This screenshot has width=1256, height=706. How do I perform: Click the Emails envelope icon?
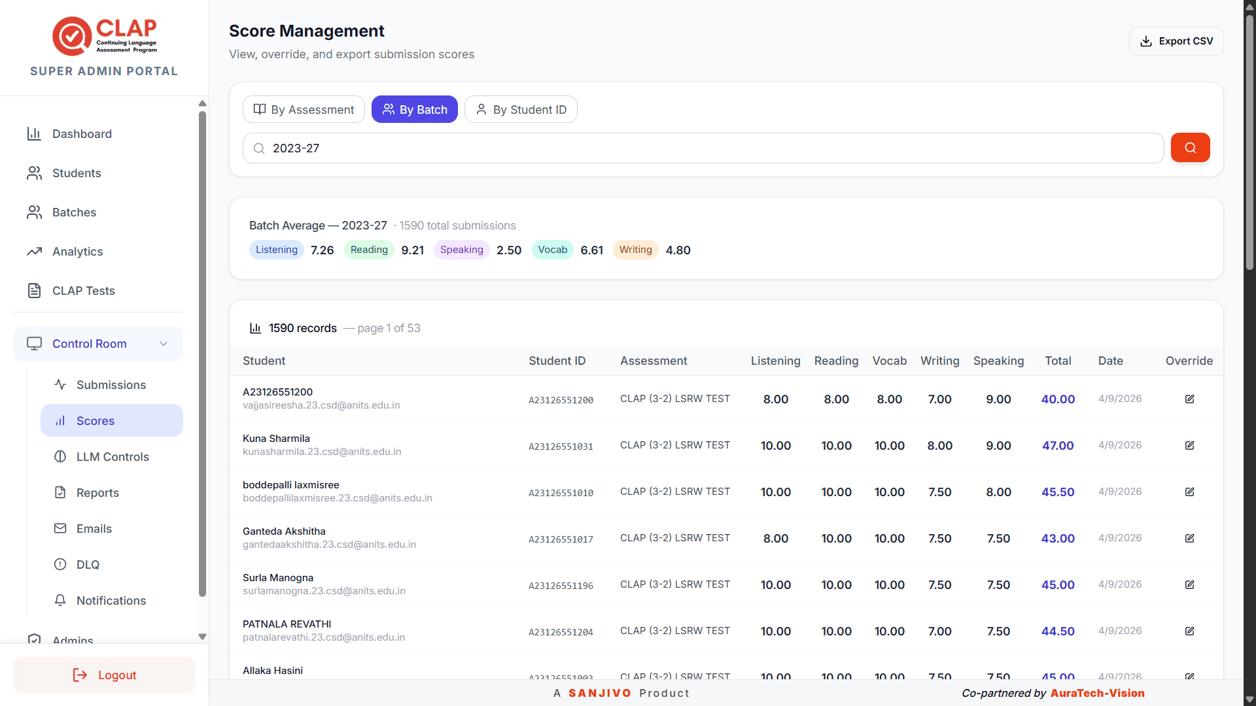[60, 529]
